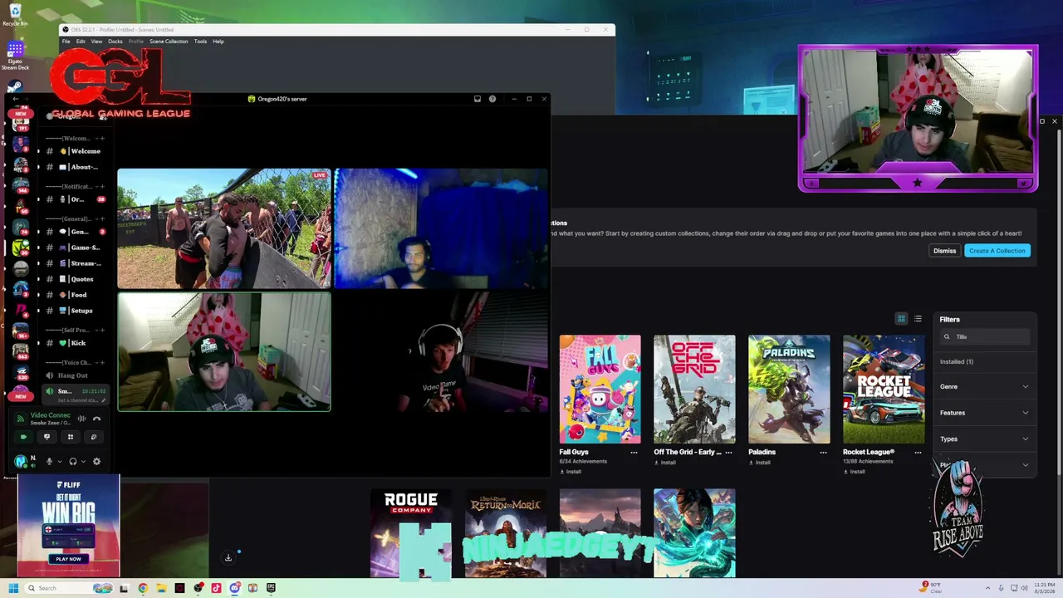Open Off The Grid more options menu
This screenshot has height=598, width=1063.
[729, 453]
